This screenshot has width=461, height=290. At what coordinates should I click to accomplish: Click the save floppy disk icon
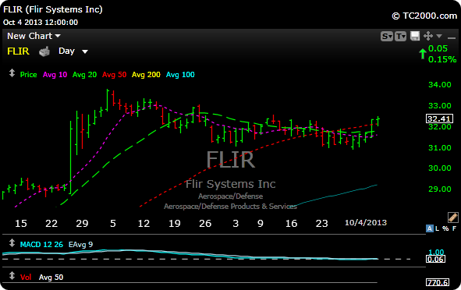coord(415,36)
